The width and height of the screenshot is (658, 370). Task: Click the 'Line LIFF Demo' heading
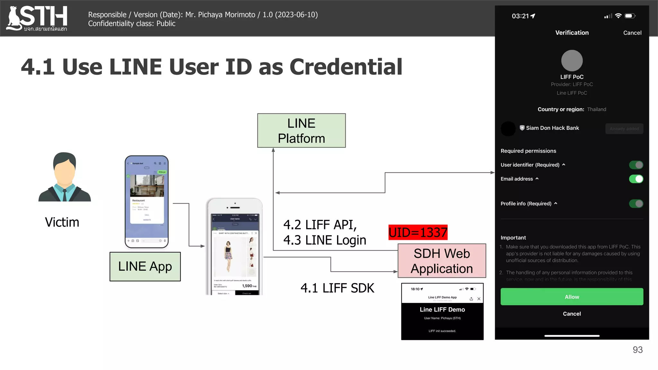point(442,310)
